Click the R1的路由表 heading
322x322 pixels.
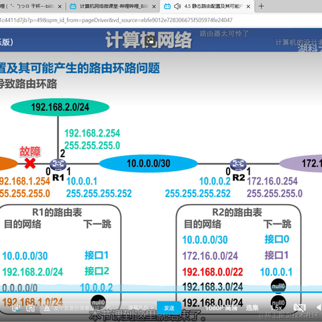click(57, 212)
